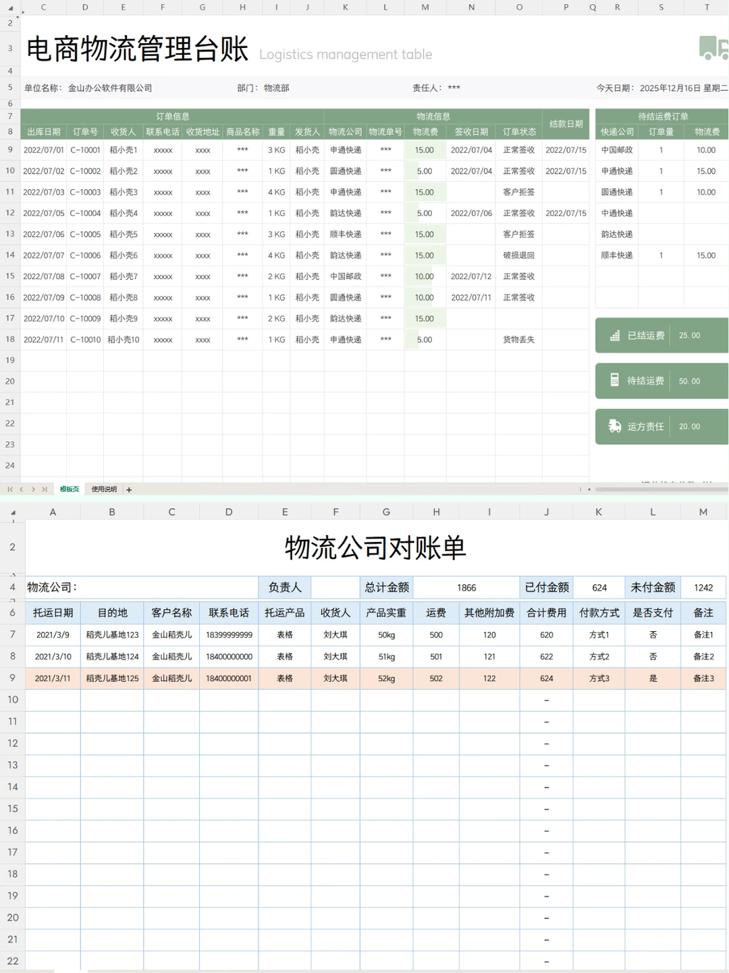Open the 订单状态 cell dropdown for order C-10003
The image size is (729, 973).
[518, 192]
